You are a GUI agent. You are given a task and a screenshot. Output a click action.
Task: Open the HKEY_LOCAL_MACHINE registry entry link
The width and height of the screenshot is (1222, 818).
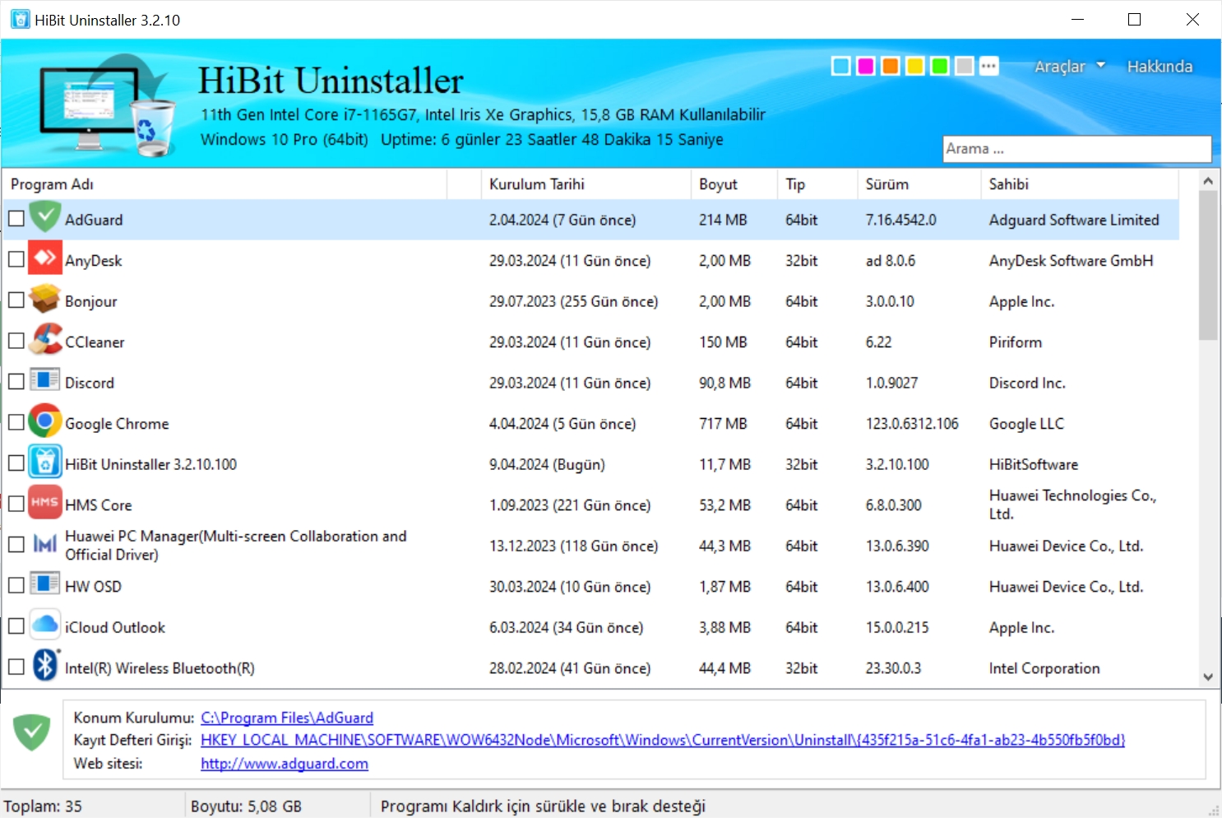point(663,740)
